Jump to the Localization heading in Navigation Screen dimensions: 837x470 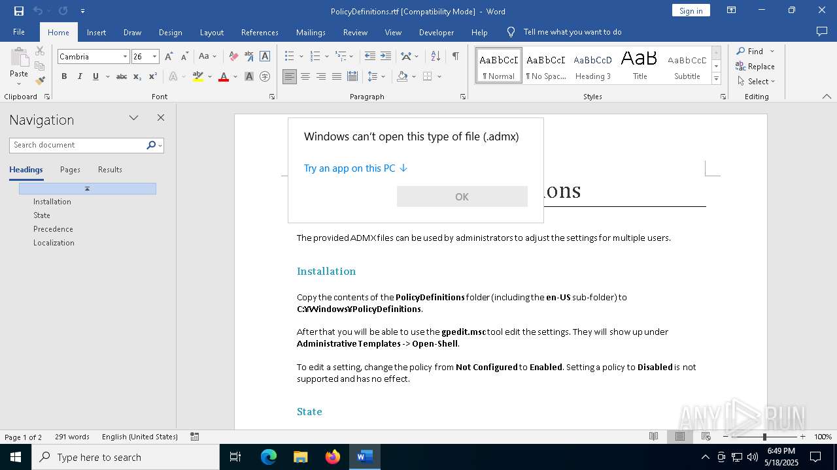(x=54, y=243)
